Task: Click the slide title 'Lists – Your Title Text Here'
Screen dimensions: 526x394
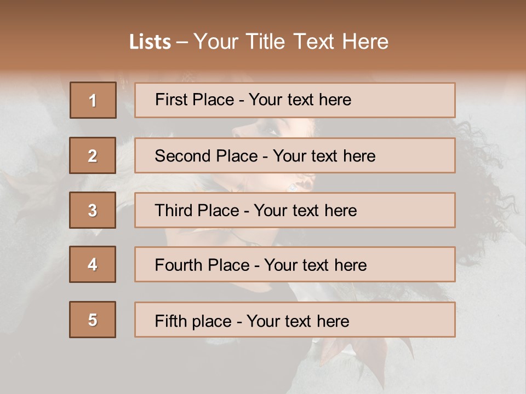Action: (x=259, y=42)
